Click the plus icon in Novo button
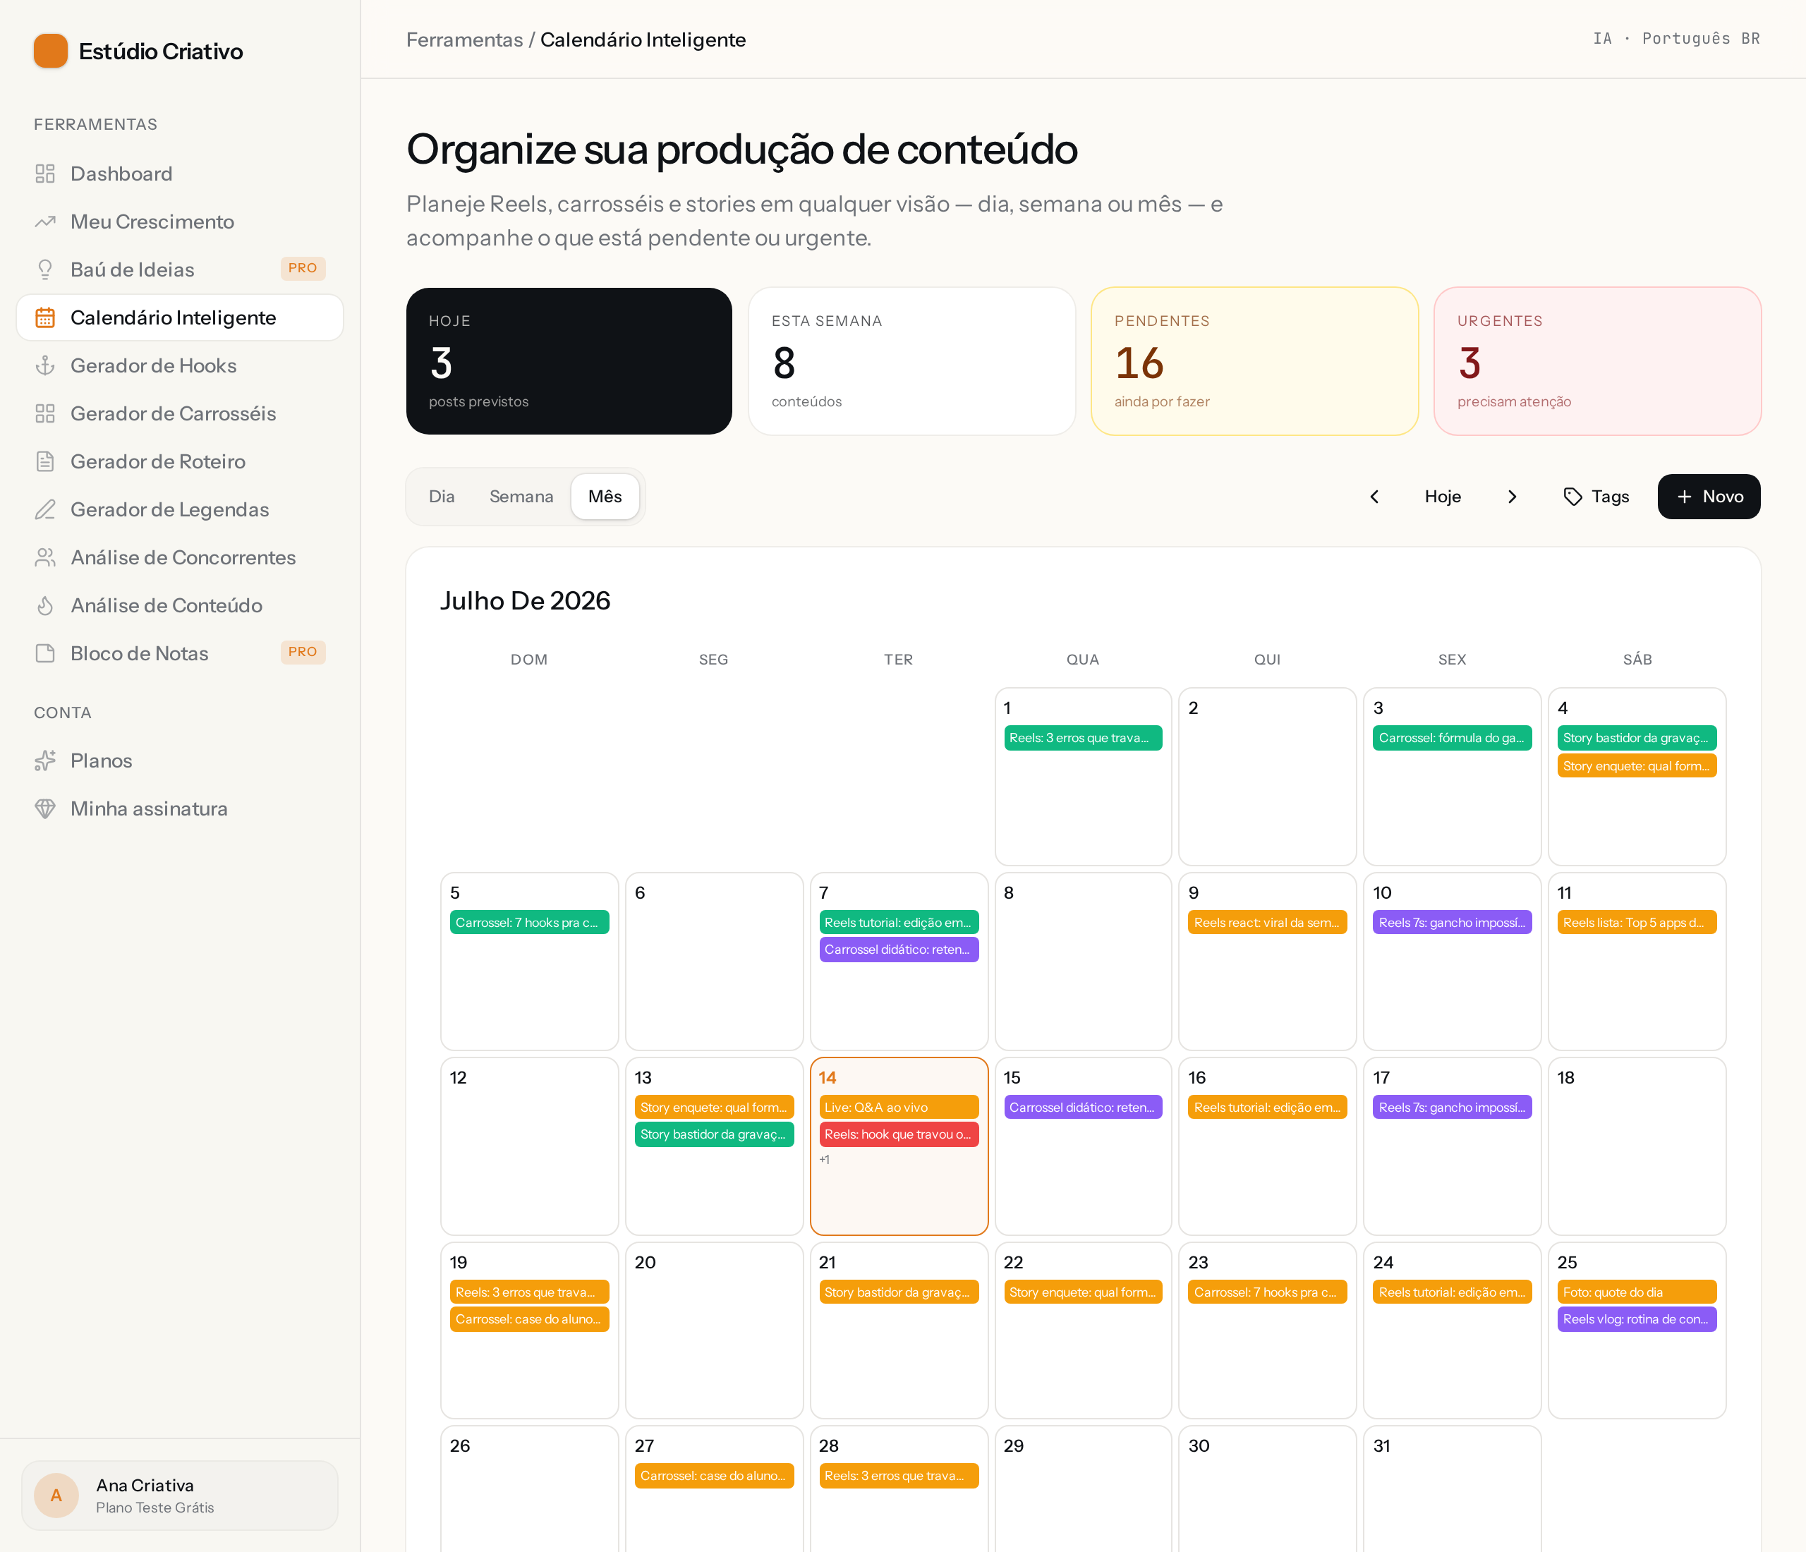This screenshot has height=1552, width=1806. click(x=1685, y=497)
